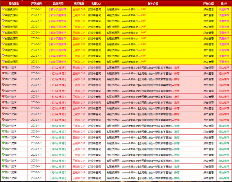Open 点击查看 in the first pink row
The width and height of the screenshot is (232, 182).
209,67
